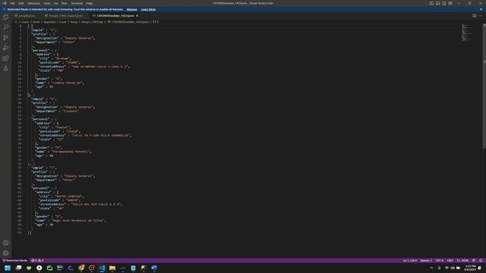Click the Spaces: 2 indentation indicator

(426, 260)
